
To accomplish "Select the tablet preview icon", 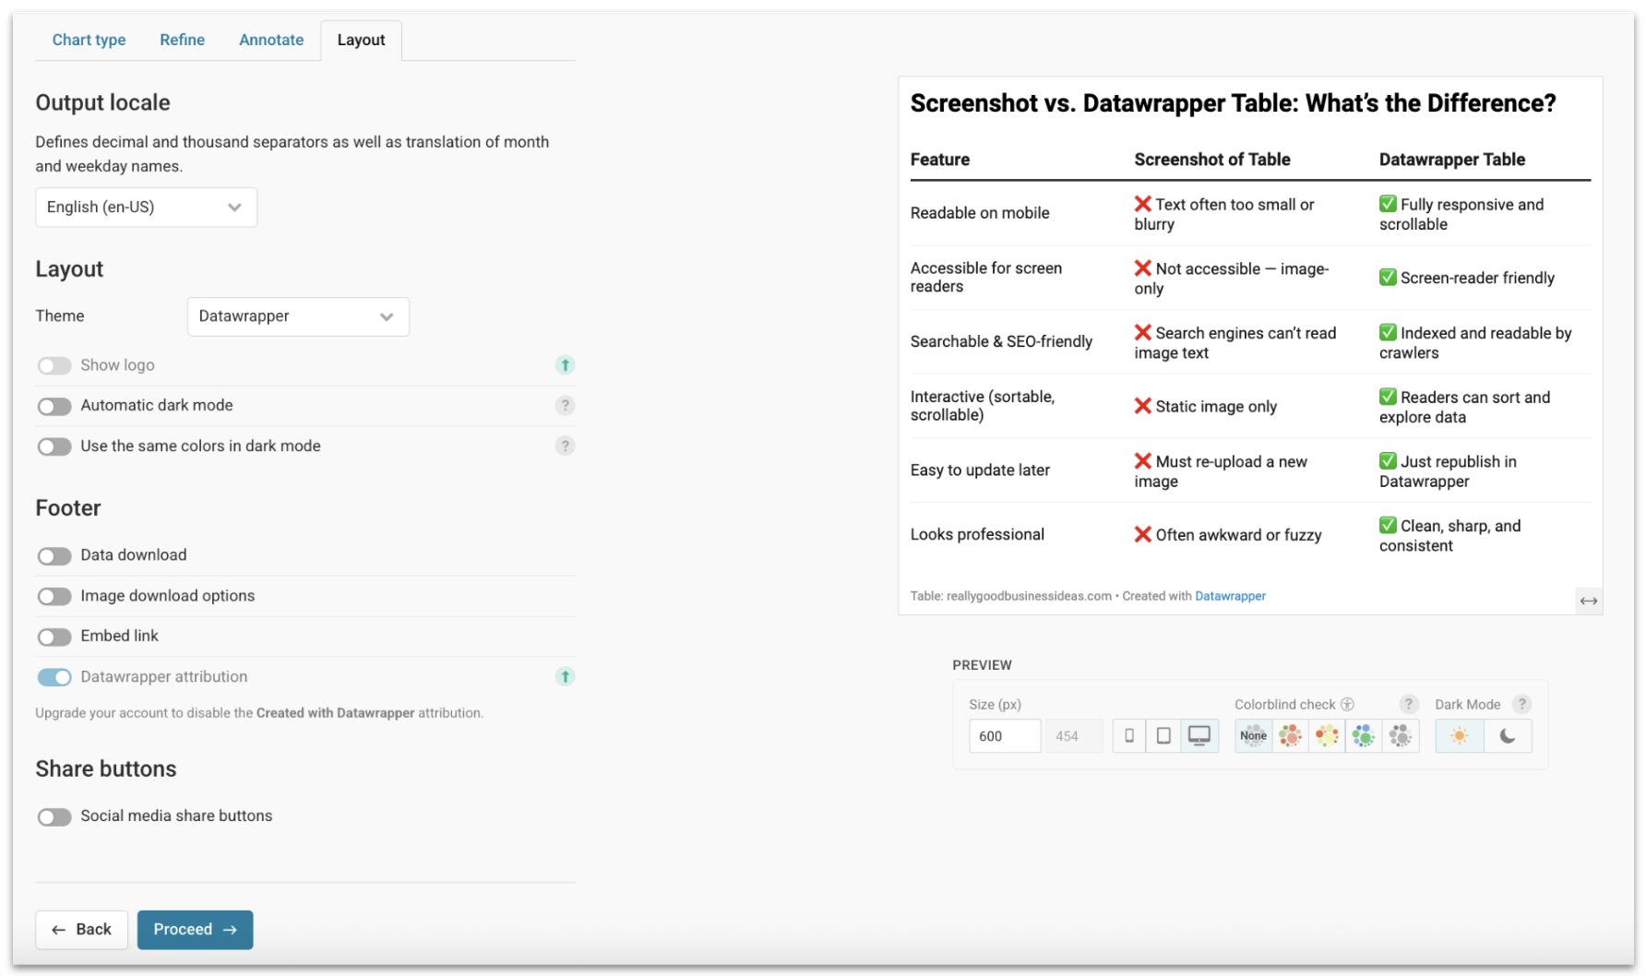I will [1163, 735].
